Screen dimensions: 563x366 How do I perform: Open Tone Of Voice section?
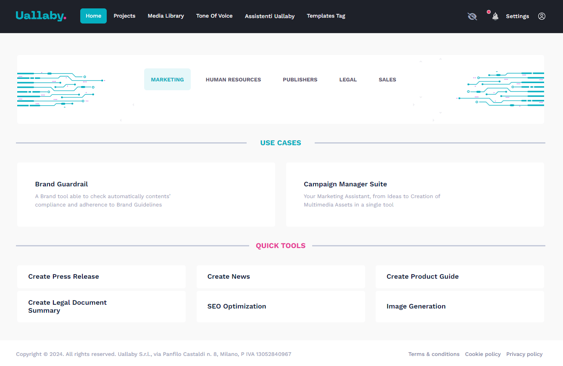click(x=214, y=16)
